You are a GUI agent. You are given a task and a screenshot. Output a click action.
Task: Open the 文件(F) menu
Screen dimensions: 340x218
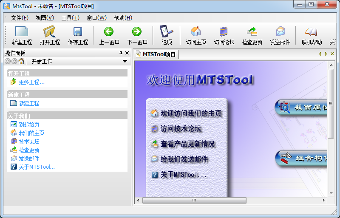[20, 18]
